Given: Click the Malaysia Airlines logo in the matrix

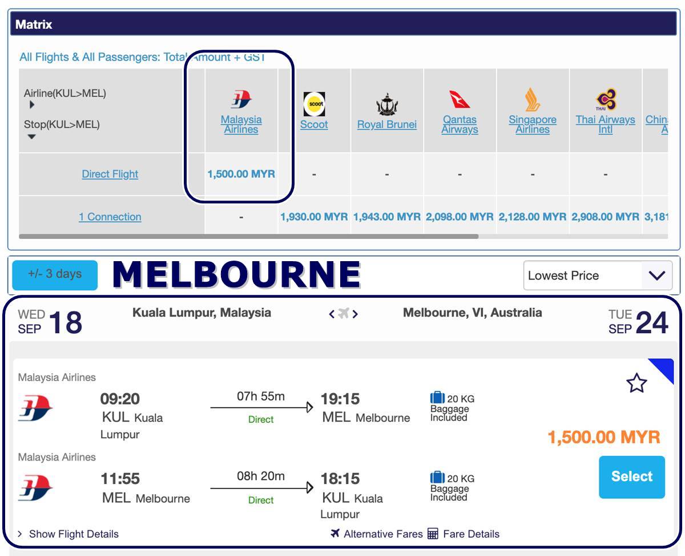Looking at the screenshot, I should (241, 99).
